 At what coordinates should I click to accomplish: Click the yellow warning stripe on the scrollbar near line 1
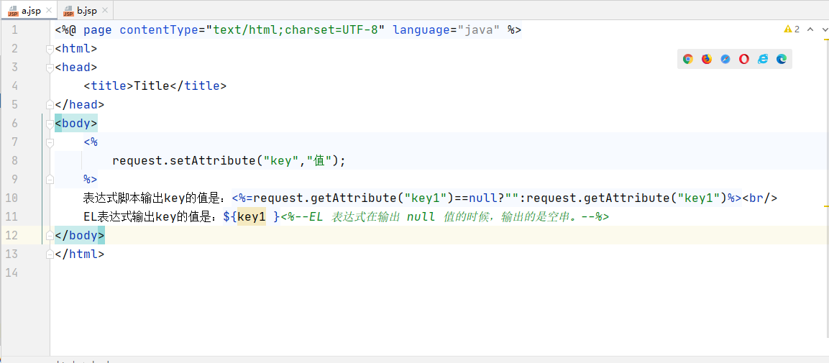pyautogui.click(x=826, y=39)
